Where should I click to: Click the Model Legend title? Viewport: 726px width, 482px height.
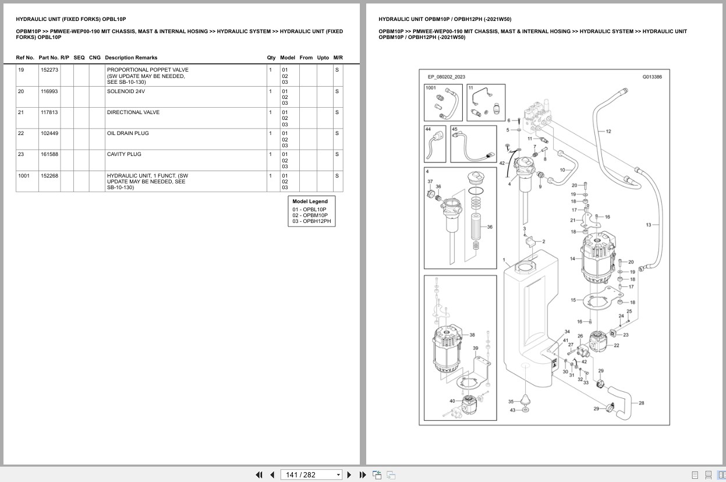(x=310, y=201)
